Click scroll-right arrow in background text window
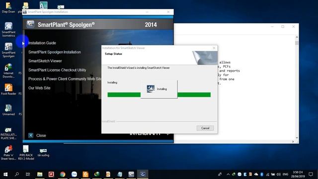Image resolution: width=318 pixels, height=179 pixels. pyautogui.click(x=293, y=141)
